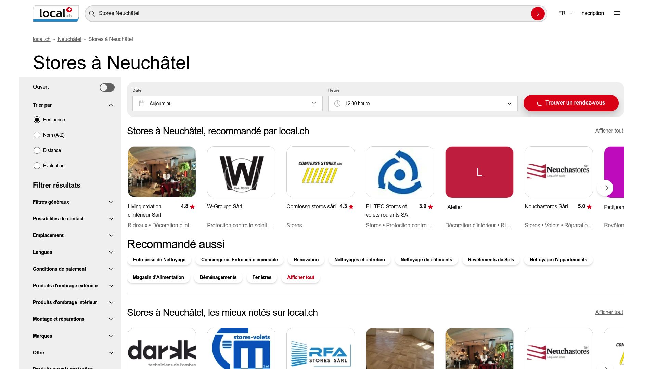The width and height of the screenshot is (657, 369).
Task: Click the local.ch logo
Action: pyautogui.click(x=55, y=13)
